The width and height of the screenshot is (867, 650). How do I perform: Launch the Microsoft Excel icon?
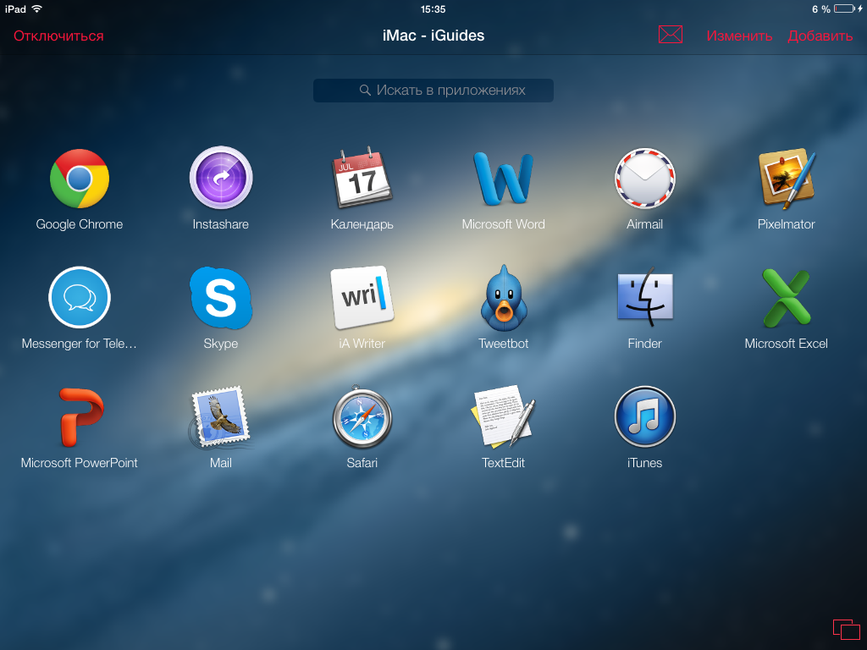[x=787, y=297]
